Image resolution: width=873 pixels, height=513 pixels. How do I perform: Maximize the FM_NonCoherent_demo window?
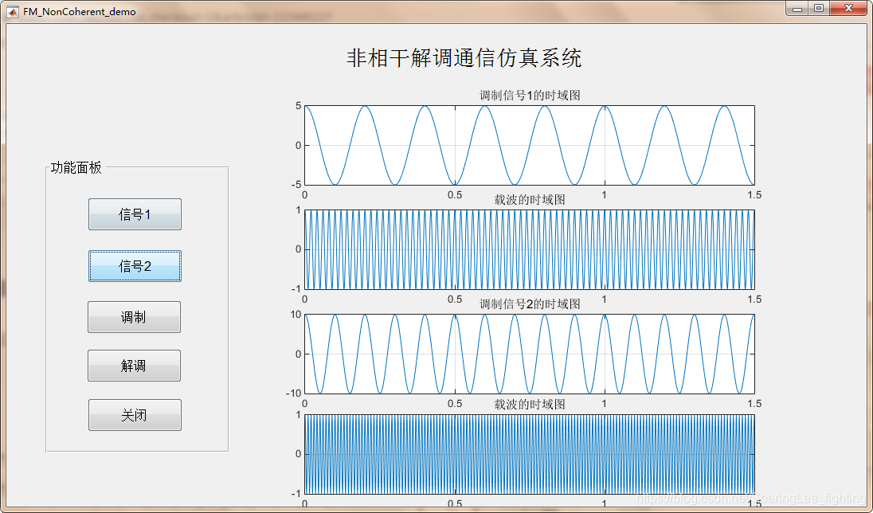click(x=819, y=8)
